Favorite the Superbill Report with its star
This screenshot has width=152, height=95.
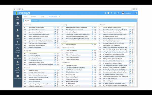coord(58,53)
